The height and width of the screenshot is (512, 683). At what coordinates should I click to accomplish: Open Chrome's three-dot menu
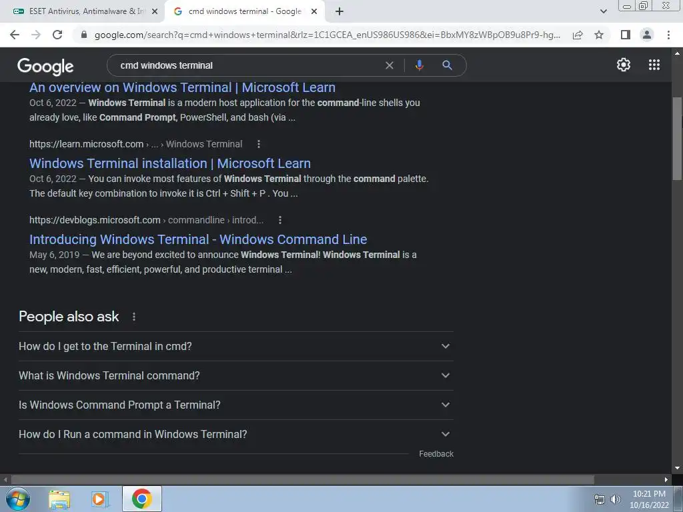point(668,35)
